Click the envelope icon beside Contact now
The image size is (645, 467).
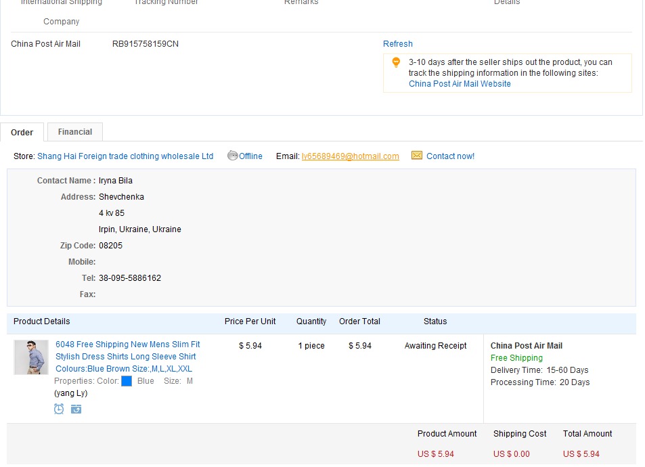(x=417, y=156)
